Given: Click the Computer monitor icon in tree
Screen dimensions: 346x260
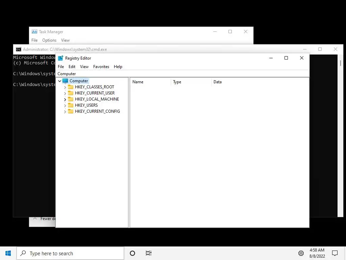Looking at the screenshot, I should (65, 81).
